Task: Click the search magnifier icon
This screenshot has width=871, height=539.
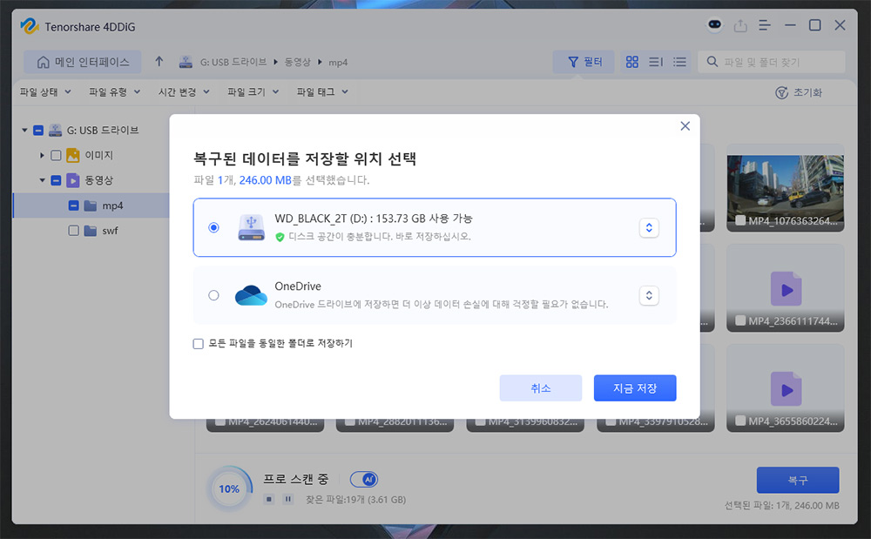Action: (x=712, y=62)
